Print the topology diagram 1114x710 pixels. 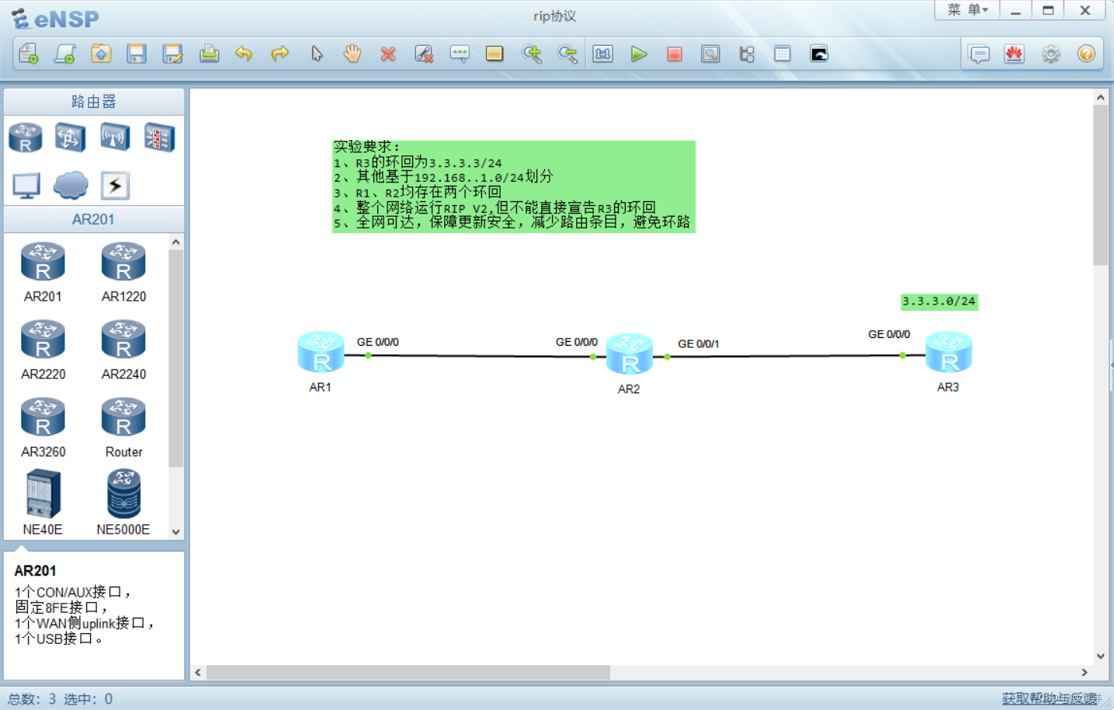[209, 54]
